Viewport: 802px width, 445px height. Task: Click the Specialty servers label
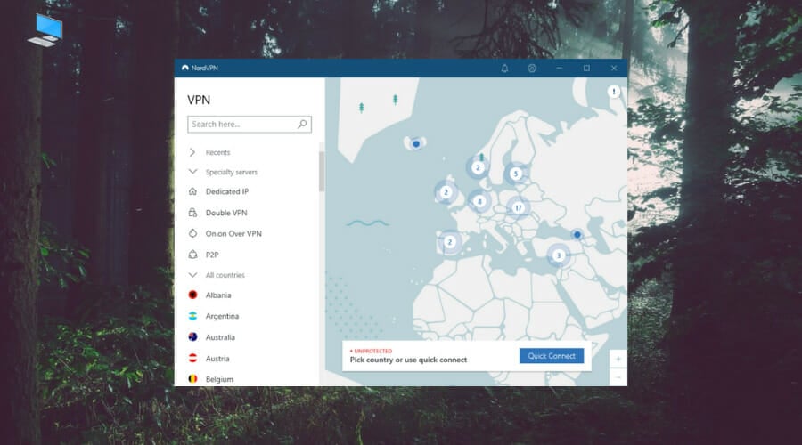(231, 172)
